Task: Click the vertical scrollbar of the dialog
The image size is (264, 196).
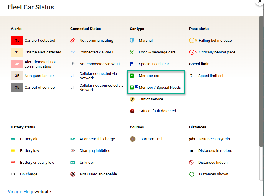Action: (x=261, y=81)
